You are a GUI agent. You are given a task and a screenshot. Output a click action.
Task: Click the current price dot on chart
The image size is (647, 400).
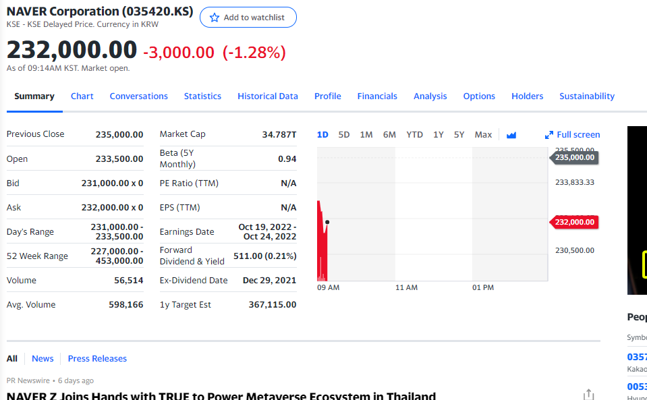point(327,223)
